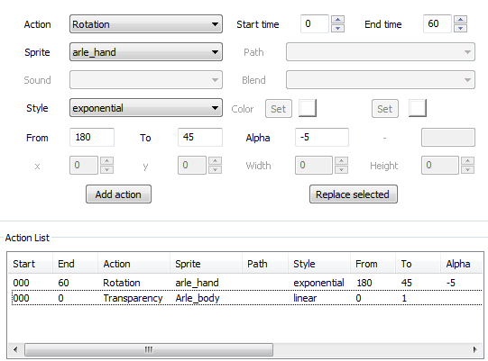The height and width of the screenshot is (361, 488).
Task: Decrease Start time with down arrow
Action: [337, 28]
